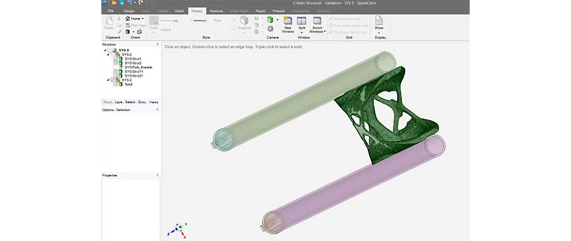The height and width of the screenshot is (241, 571).
Task: Switch to the Design ribbon tab
Action: pyautogui.click(x=129, y=11)
